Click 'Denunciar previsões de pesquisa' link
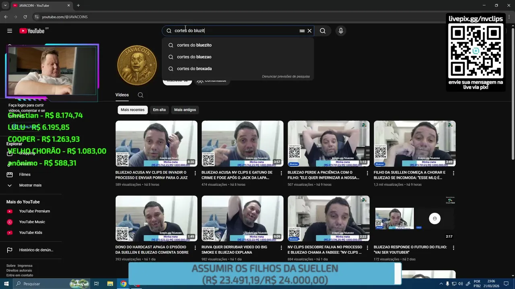 point(286,76)
